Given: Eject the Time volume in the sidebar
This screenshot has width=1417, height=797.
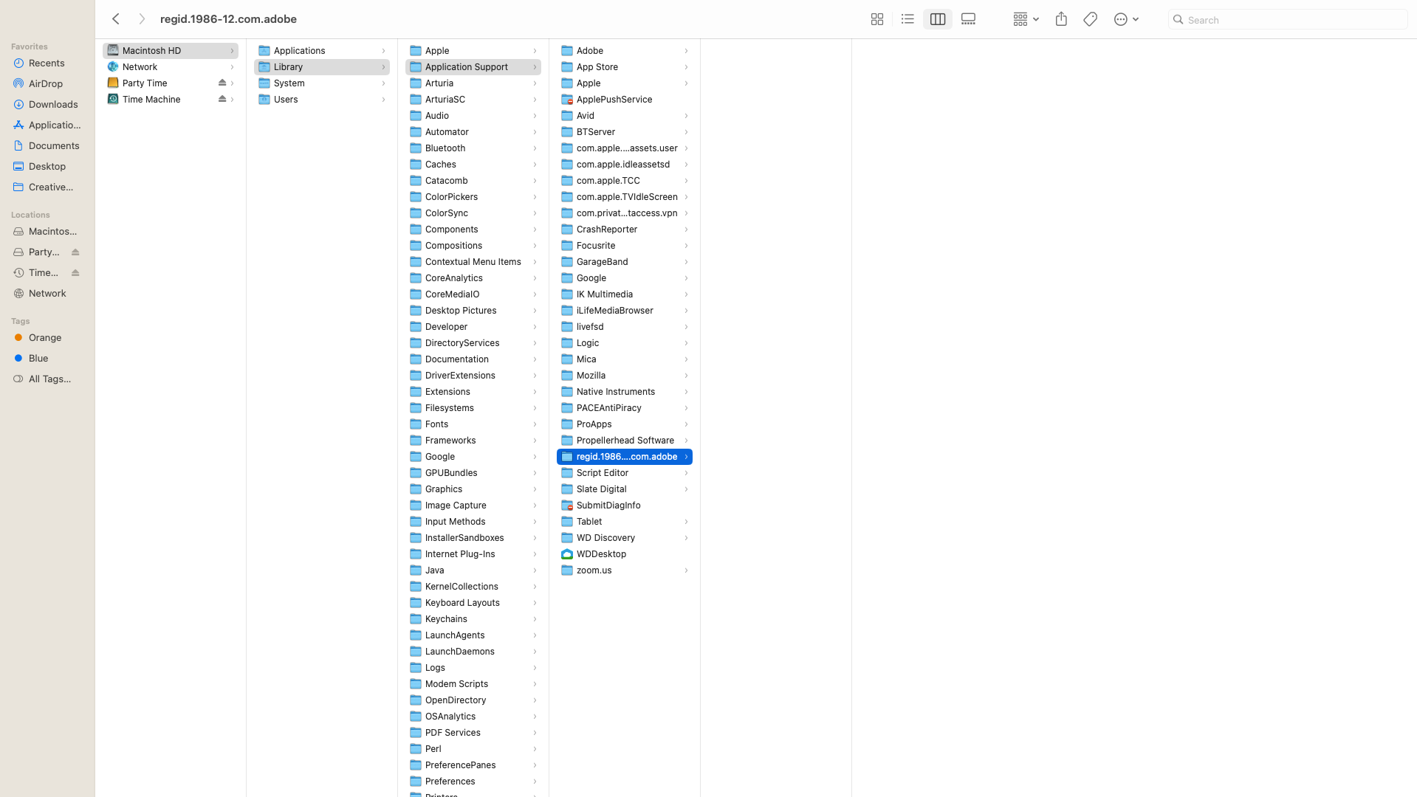Looking at the screenshot, I should [x=75, y=273].
